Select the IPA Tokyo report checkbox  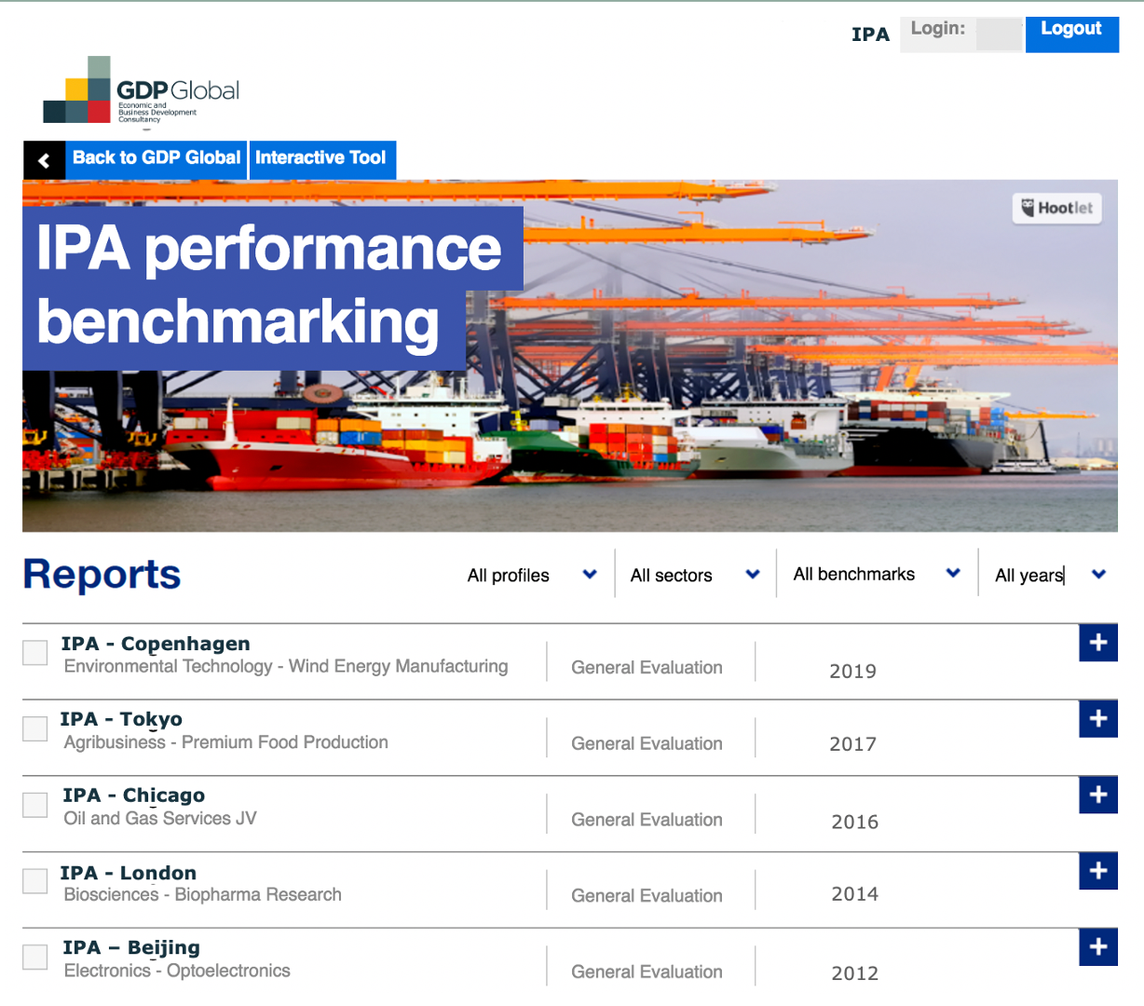[x=35, y=728]
